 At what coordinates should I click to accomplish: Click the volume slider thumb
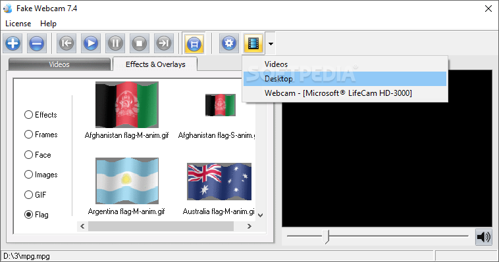[326, 236]
